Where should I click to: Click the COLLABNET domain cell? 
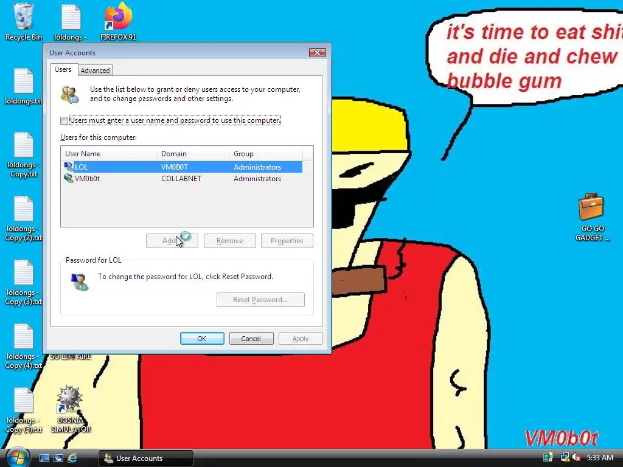(x=181, y=179)
